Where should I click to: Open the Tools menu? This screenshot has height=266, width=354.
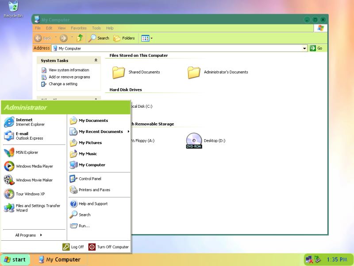coord(96,28)
